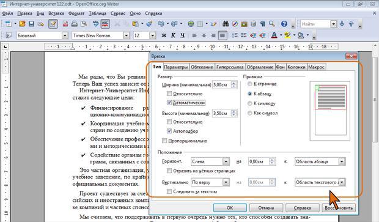The height and width of the screenshot is (222, 379).
Task: Open the Gallery picture icon
Action: (x=244, y=24)
